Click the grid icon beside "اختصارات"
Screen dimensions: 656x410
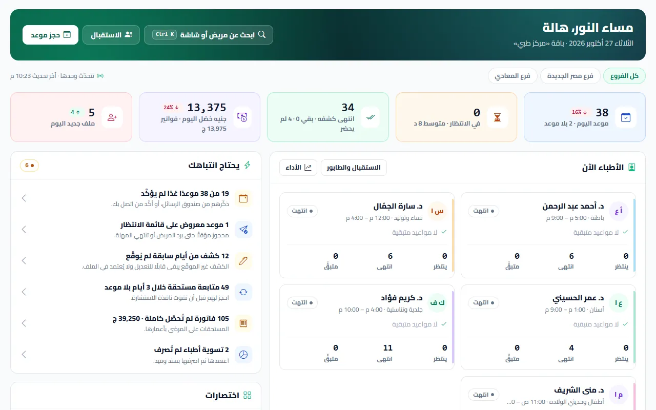click(x=248, y=395)
